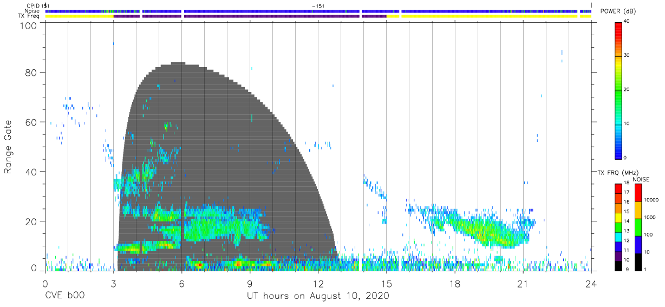
Task: Click the 24 hour tick label
Action: [591, 284]
